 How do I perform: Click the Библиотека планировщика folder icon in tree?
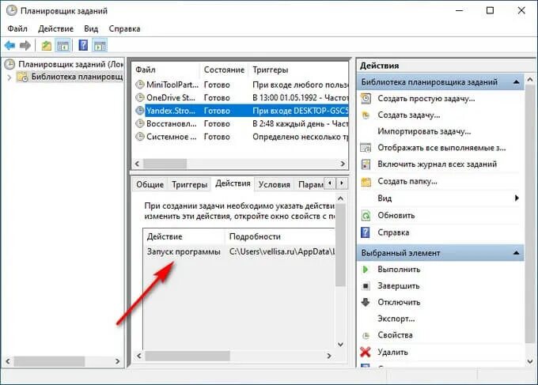(x=23, y=77)
